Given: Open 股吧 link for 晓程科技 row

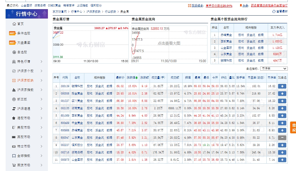Looking at the screenshot, I should [90, 86].
